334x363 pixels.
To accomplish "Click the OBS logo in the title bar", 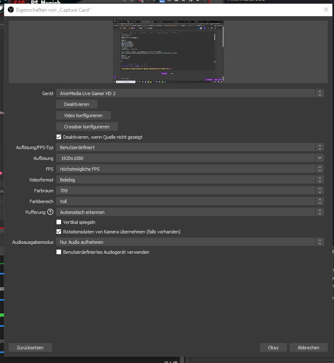I will click(x=10, y=10).
